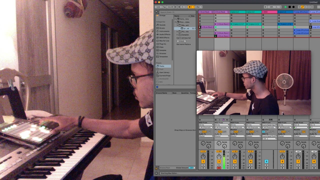320x180 pixels.
Task: Open the Groove Pool selector icon
Action: [156, 168]
